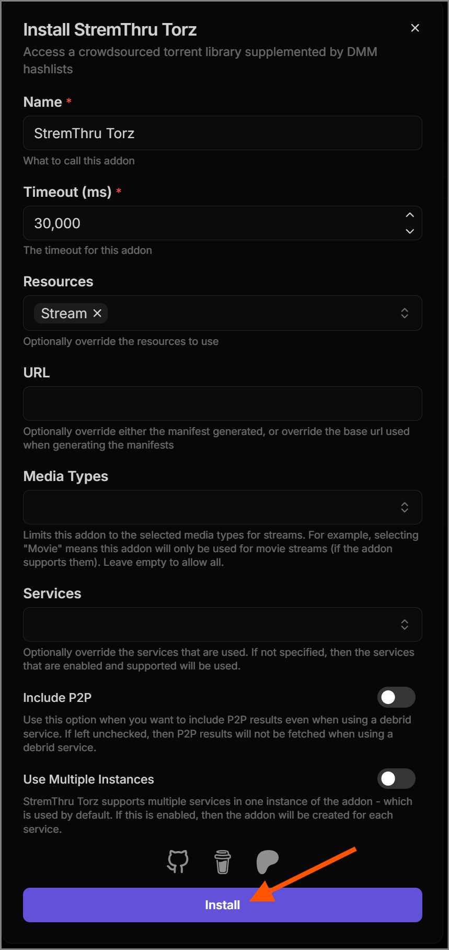Screen dimensions: 449x950
Task: Open the Services dropdown
Action: click(223, 624)
